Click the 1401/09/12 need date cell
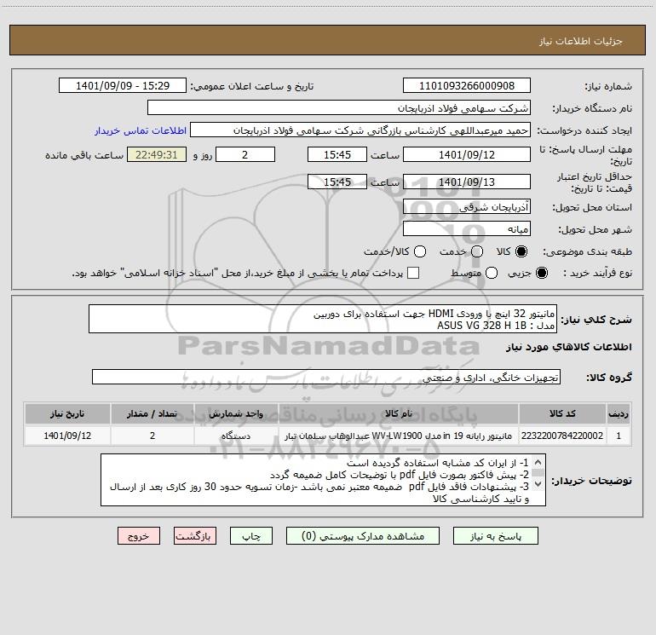The image size is (656, 635). (x=67, y=436)
